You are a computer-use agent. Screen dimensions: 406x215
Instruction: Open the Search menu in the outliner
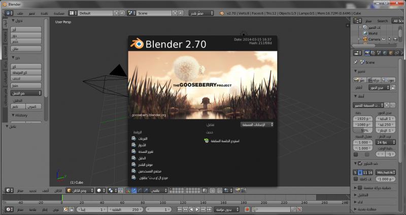click(383, 21)
